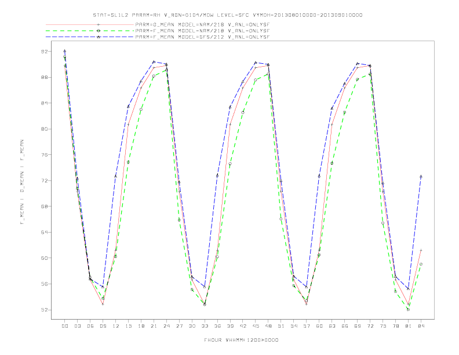Select legend entry PARM=F_MEAN MODEL=GFS/212
The image size is (459, 355).
click(x=202, y=37)
